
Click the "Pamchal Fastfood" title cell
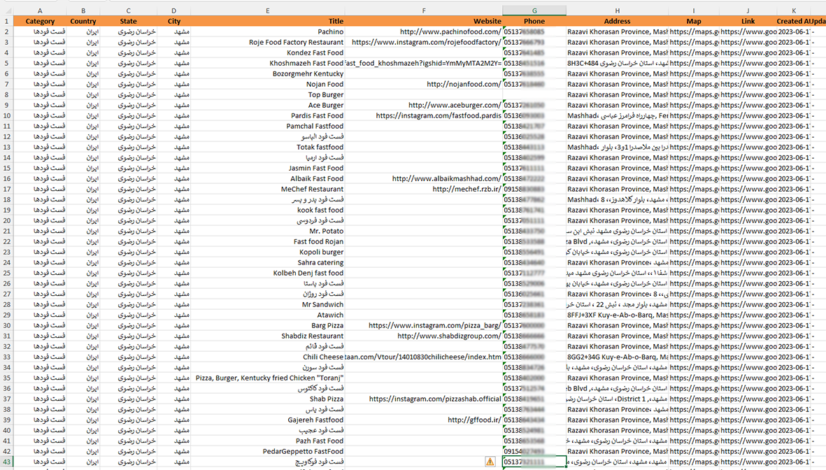click(268, 126)
